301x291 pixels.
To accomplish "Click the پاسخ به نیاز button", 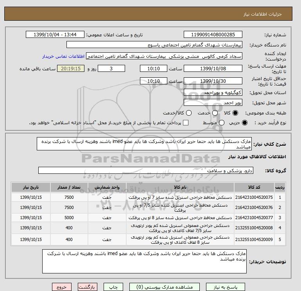I will click(x=226, y=287).
